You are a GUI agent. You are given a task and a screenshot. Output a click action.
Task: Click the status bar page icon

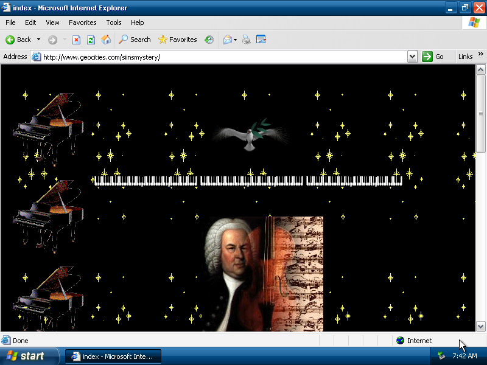(6, 341)
